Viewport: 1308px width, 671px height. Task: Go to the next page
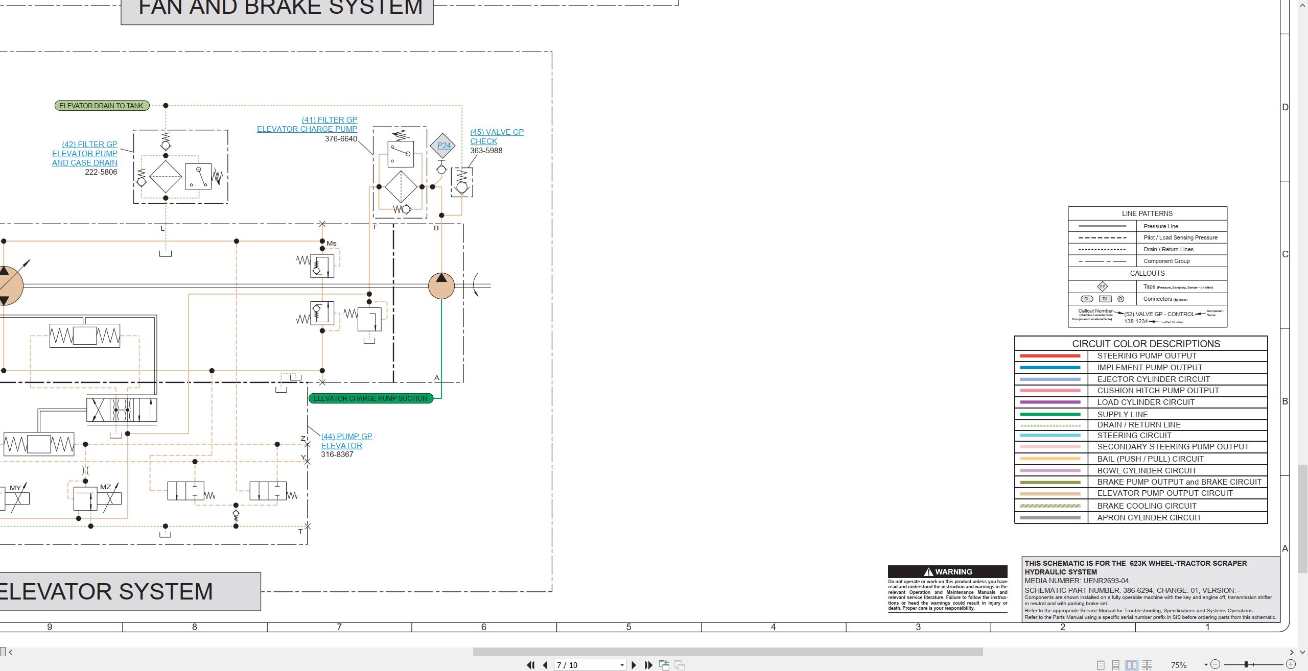[x=634, y=665]
